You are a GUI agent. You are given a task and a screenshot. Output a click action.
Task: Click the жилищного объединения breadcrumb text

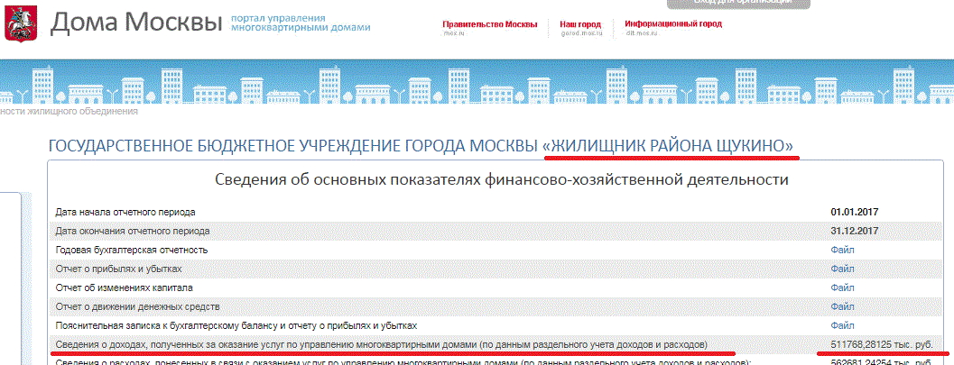[x=69, y=111]
